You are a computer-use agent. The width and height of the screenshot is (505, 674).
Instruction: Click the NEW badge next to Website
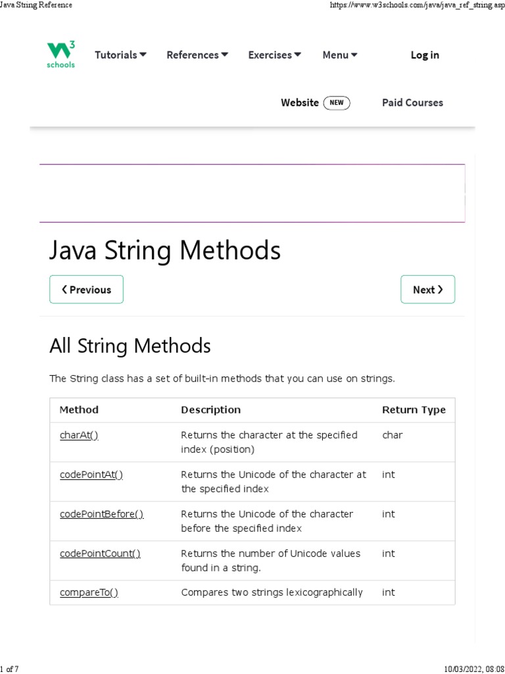pos(337,103)
